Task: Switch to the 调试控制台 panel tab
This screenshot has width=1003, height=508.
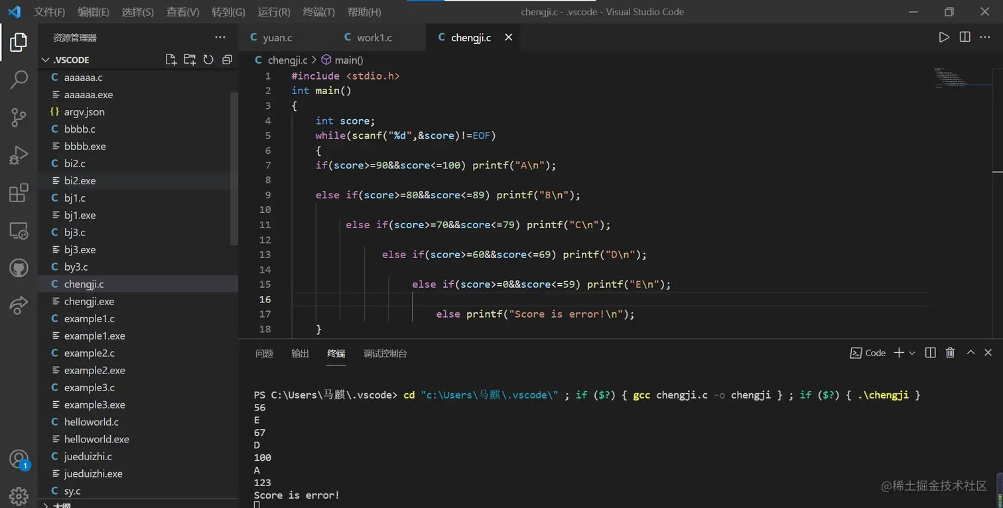Action: [x=385, y=353]
